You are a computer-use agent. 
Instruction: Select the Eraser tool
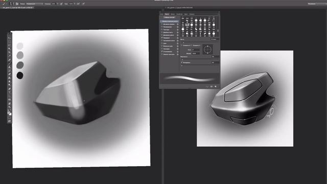click(x=9, y=74)
